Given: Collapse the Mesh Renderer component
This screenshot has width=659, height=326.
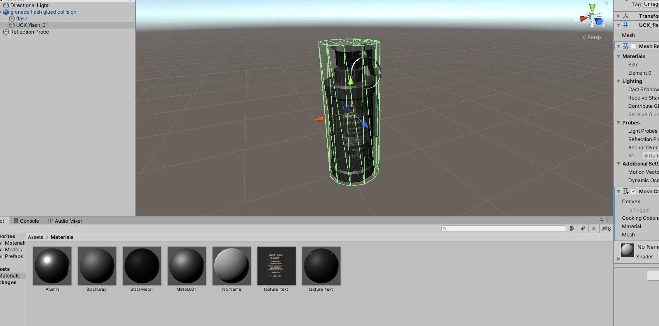Looking at the screenshot, I should [x=618, y=46].
